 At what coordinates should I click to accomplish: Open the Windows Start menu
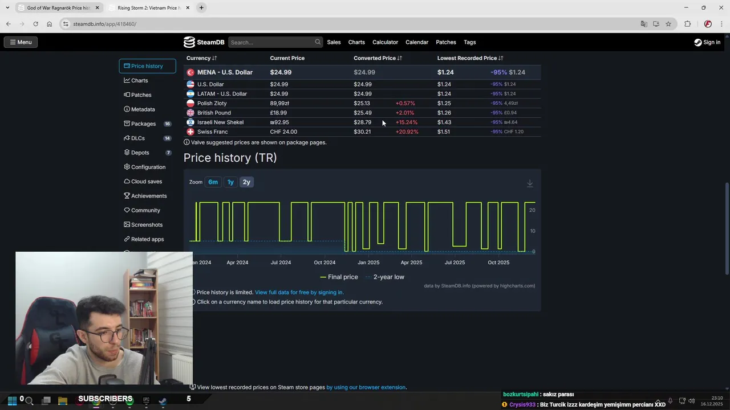pos(11,400)
